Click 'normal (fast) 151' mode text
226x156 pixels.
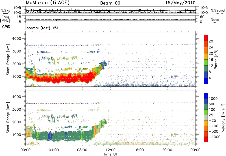43,28
